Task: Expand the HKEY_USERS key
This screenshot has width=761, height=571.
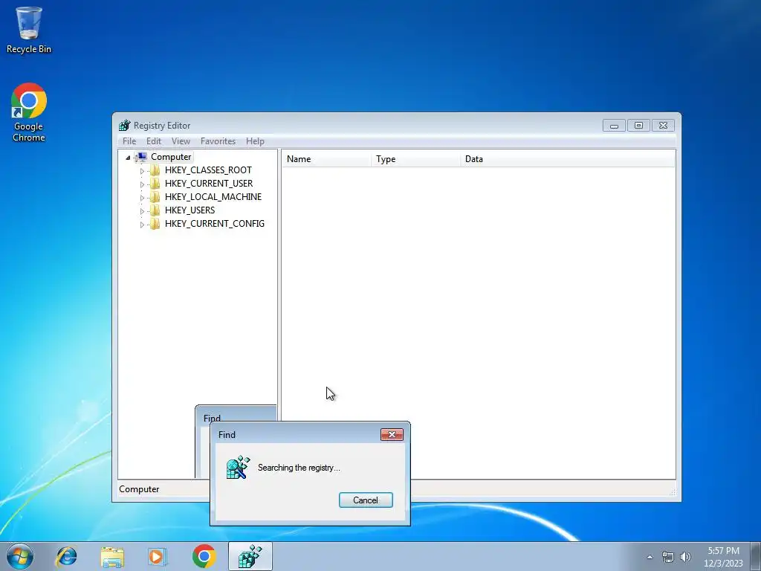Action: pos(142,210)
